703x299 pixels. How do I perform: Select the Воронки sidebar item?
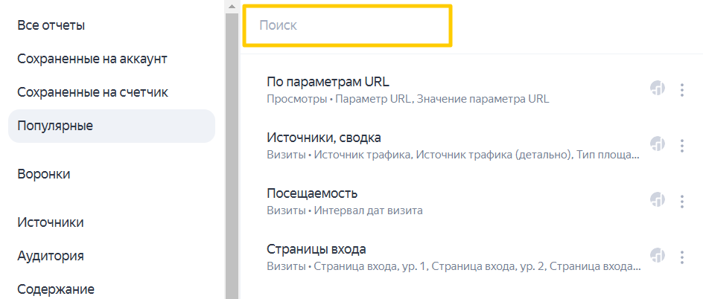(x=44, y=174)
